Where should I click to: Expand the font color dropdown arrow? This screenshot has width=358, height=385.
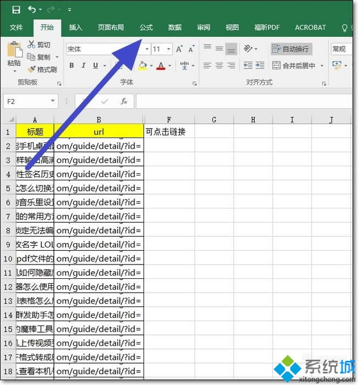[170, 65]
